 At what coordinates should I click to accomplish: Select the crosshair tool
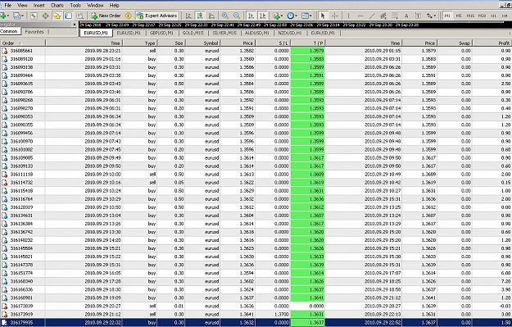(335, 16)
